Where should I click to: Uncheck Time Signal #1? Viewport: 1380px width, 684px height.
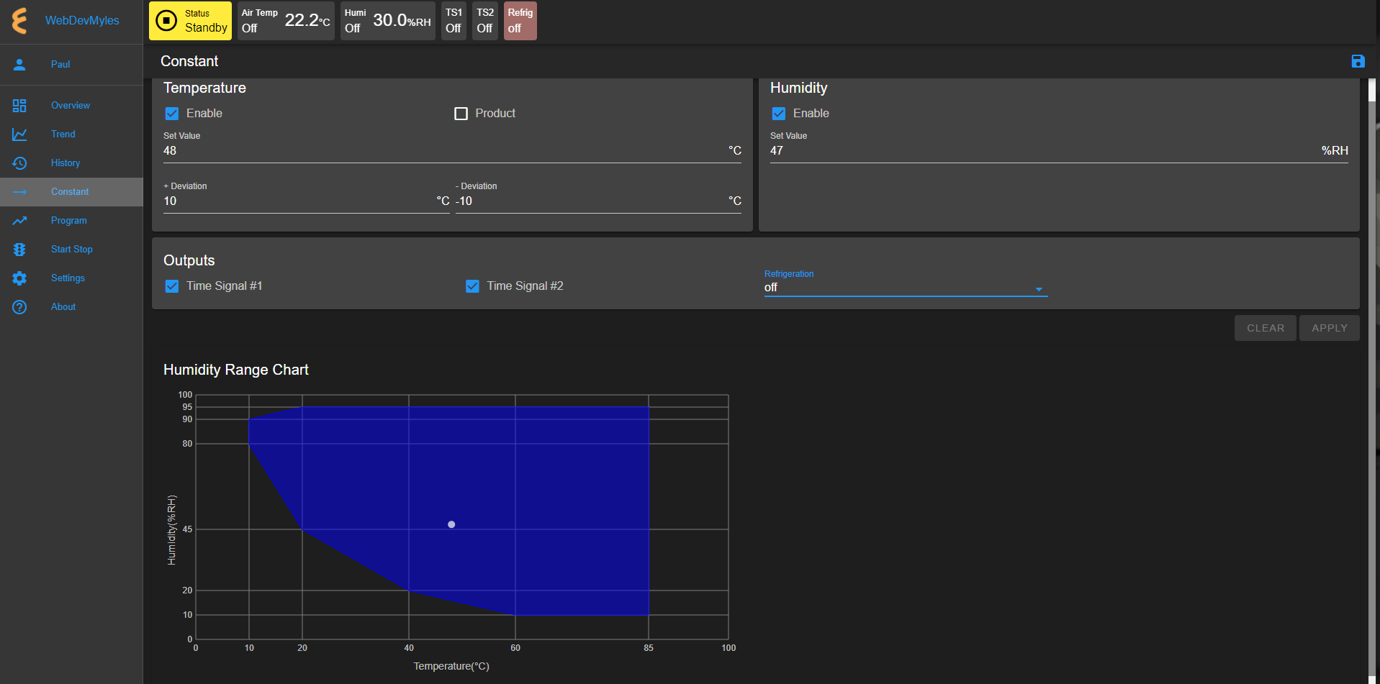coord(172,286)
